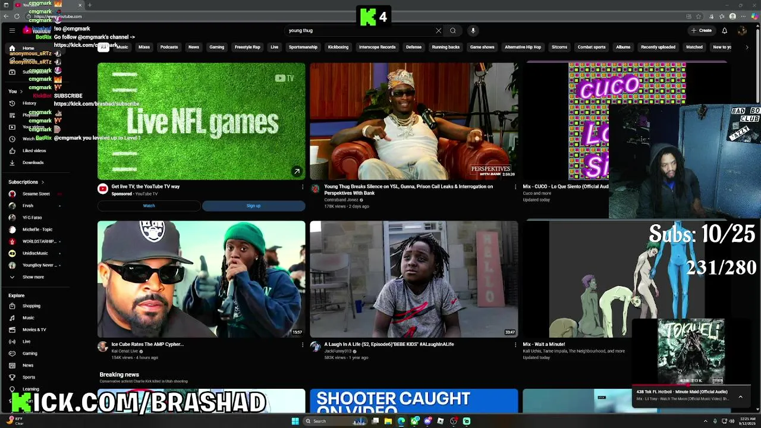Click the Watch button on YouTube TV ad

coord(149,206)
